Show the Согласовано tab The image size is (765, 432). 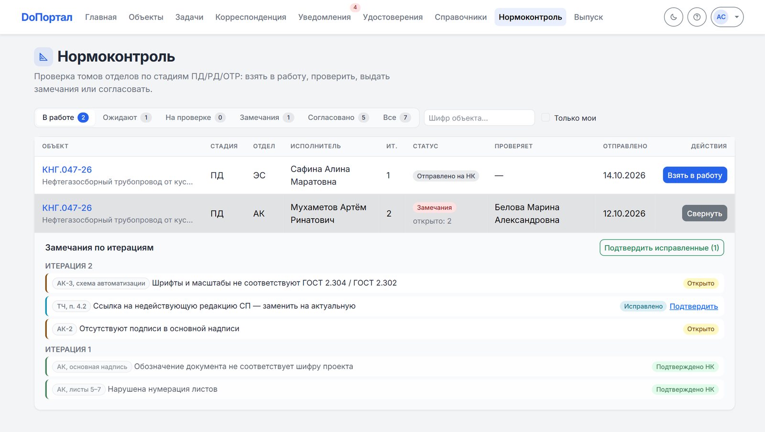point(338,118)
